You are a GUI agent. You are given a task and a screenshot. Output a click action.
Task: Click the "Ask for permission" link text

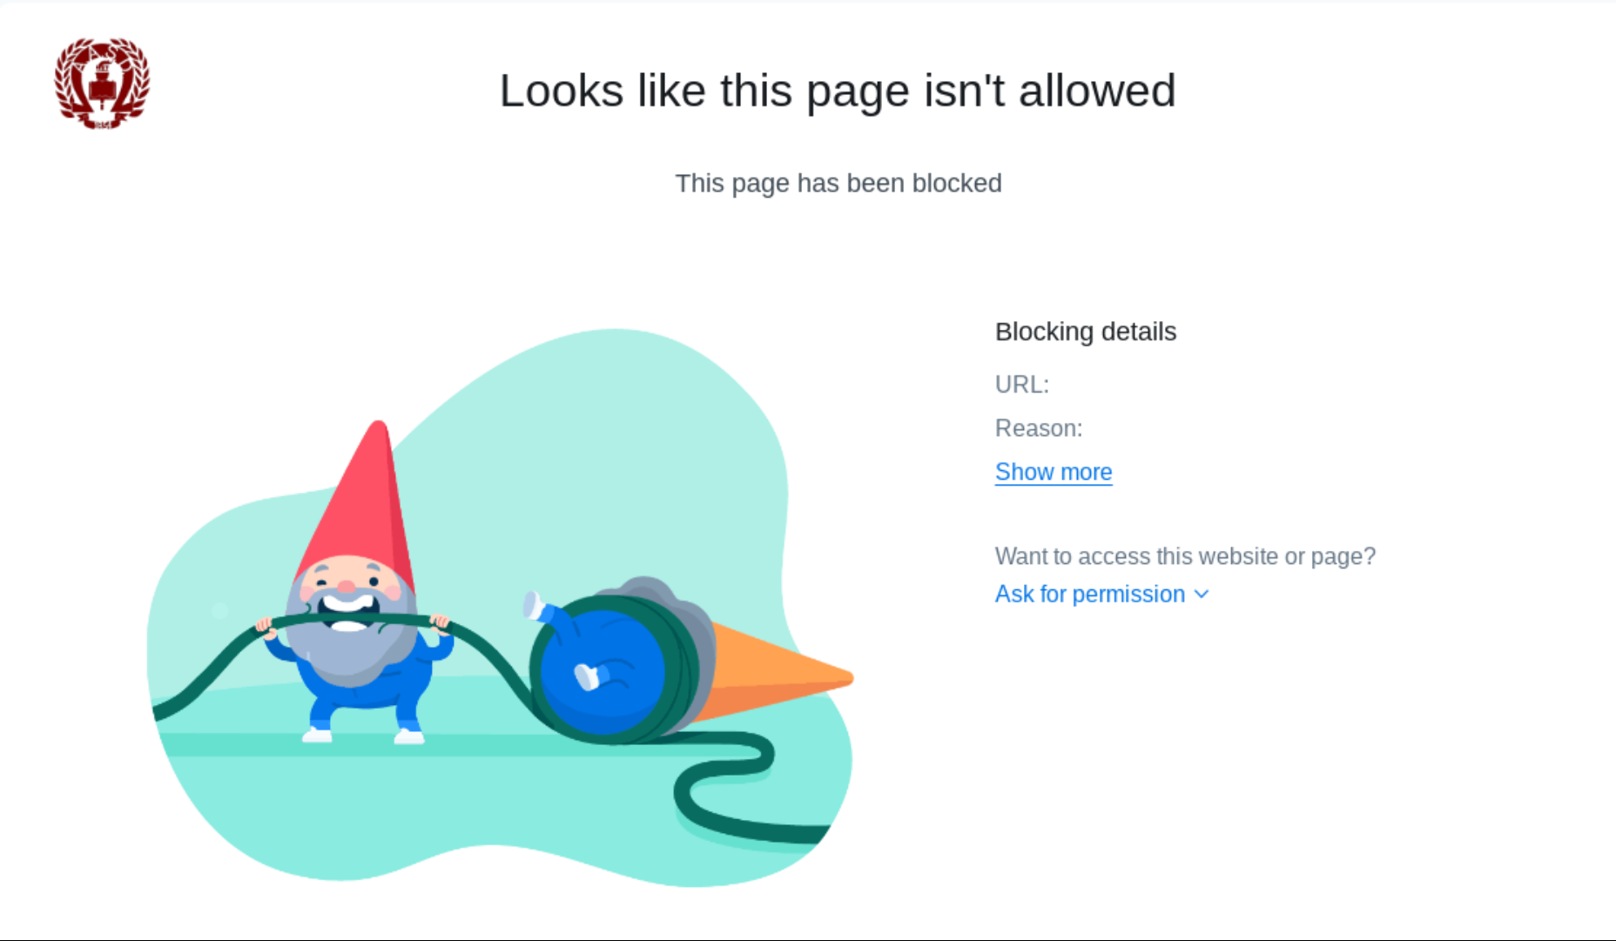tap(1089, 595)
